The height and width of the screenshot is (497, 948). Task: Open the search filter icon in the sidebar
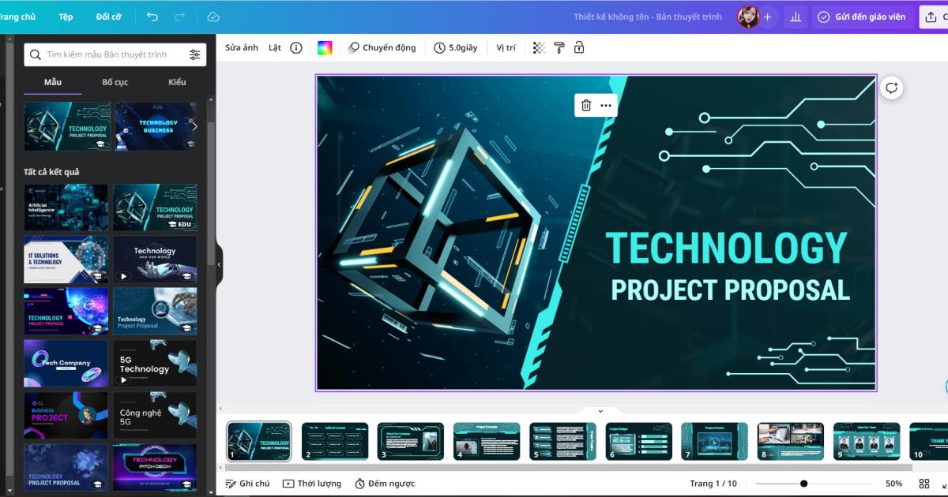pos(195,54)
